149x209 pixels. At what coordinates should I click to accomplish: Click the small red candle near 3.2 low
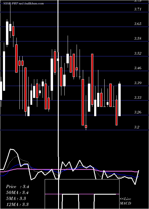point(86,127)
